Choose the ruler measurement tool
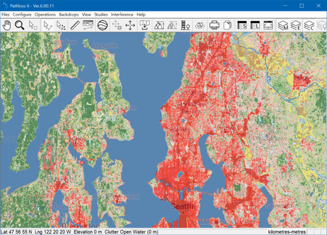The image size is (327, 235). (75, 25)
